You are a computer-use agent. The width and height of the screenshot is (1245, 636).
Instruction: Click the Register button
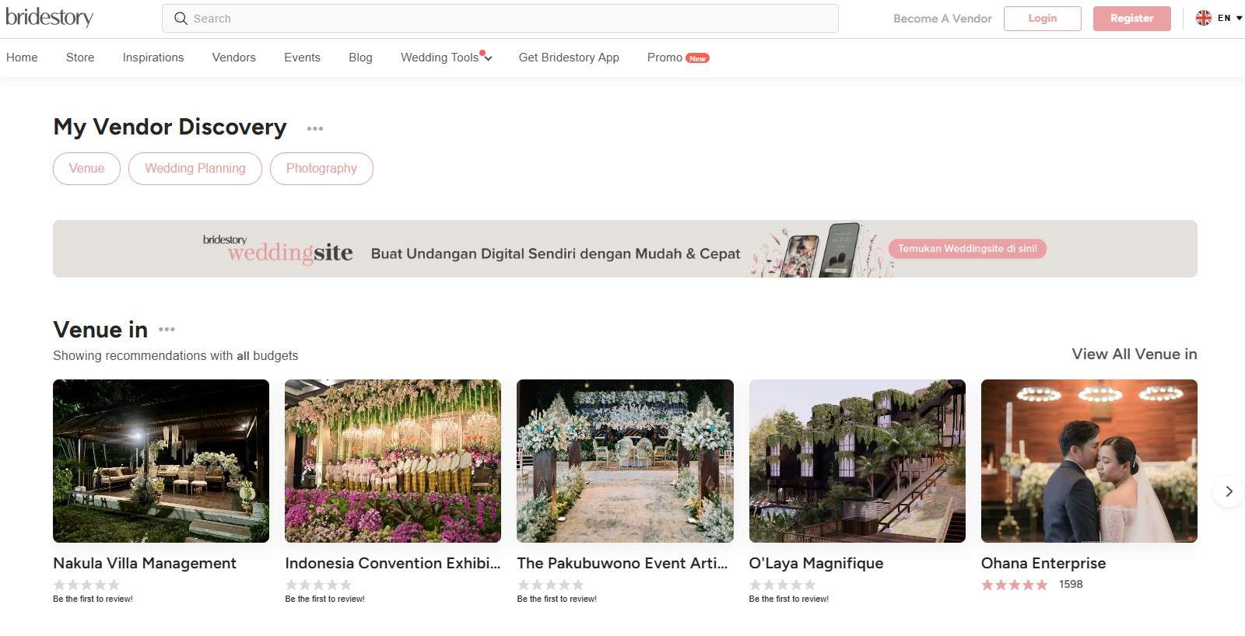1131,19
